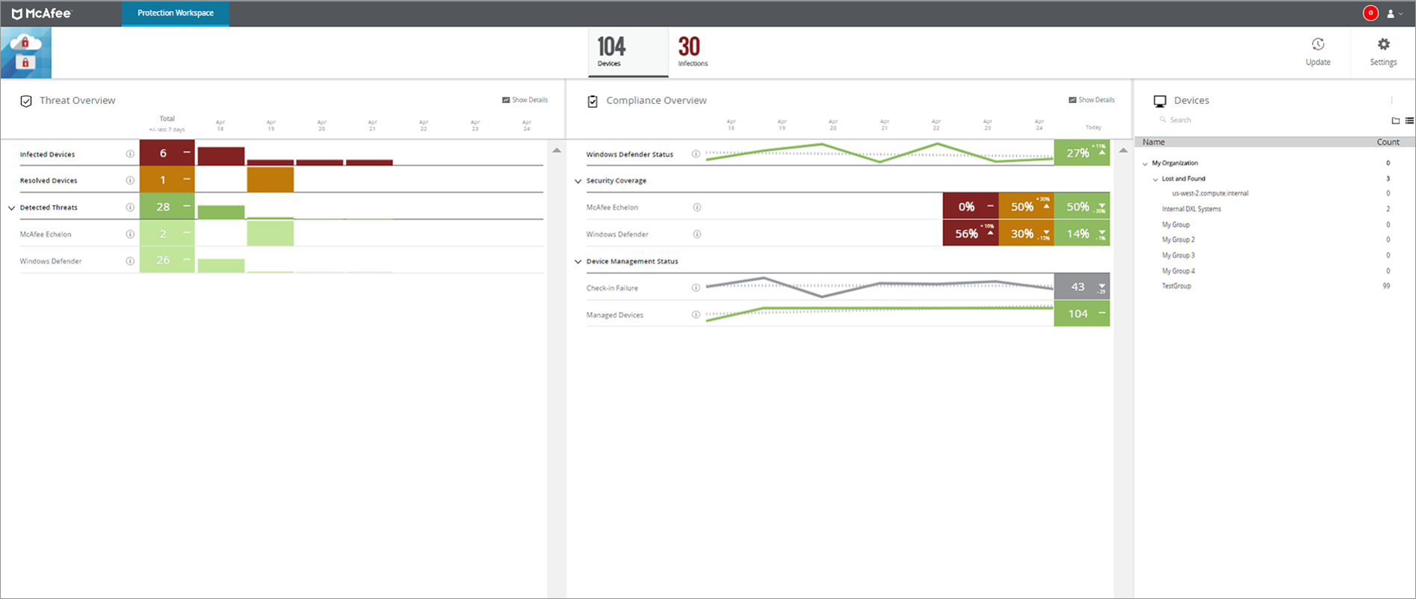Viewport: 1416px width, 599px height.
Task: Click orange Resolved Devices bar for Apr 19
Action: [x=270, y=180]
